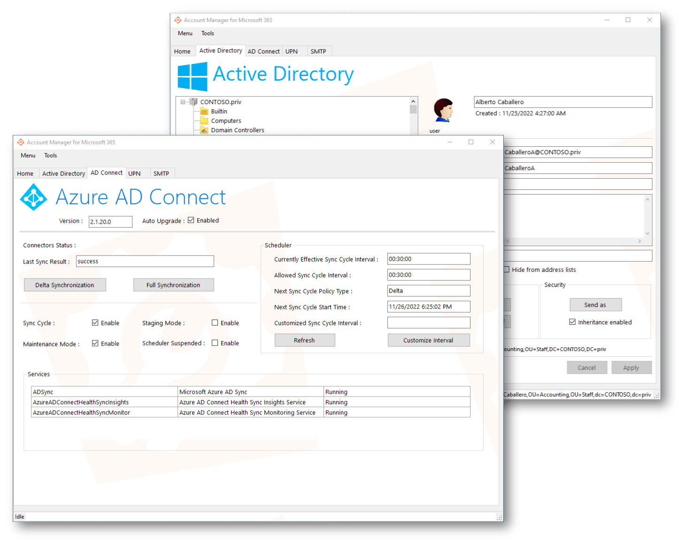Click Next Sync Cycle Policy Type field
The height and width of the screenshot is (540, 679).
[x=429, y=291]
